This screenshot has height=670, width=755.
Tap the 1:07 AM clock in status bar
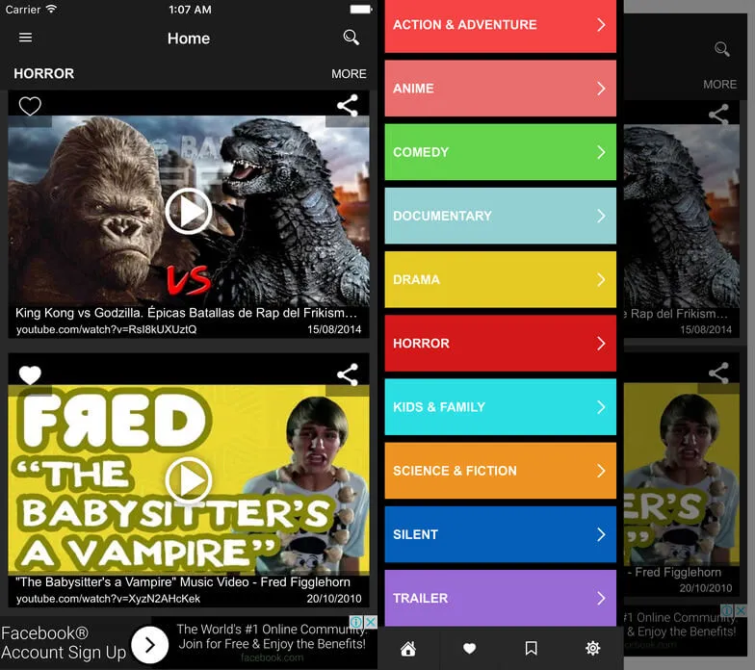190,10
